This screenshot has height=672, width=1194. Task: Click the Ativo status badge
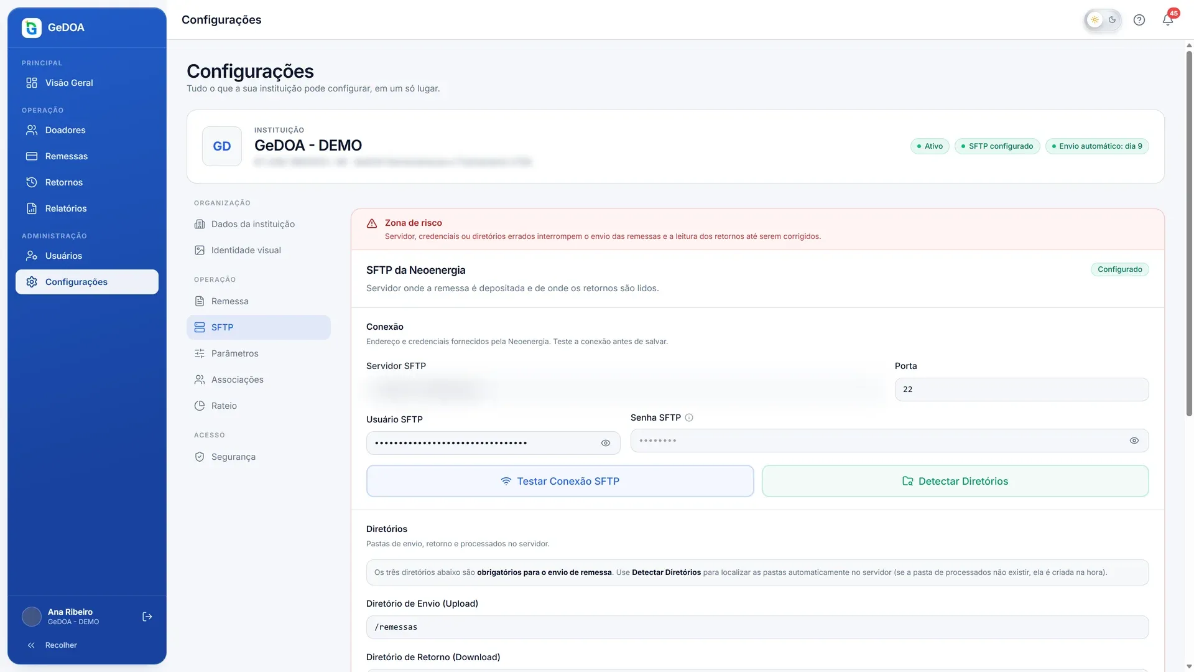(x=930, y=146)
